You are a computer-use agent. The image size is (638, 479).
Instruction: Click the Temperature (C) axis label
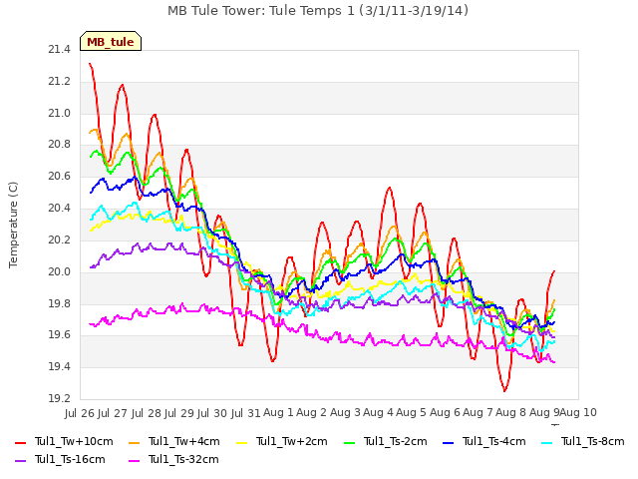[x=13, y=225]
